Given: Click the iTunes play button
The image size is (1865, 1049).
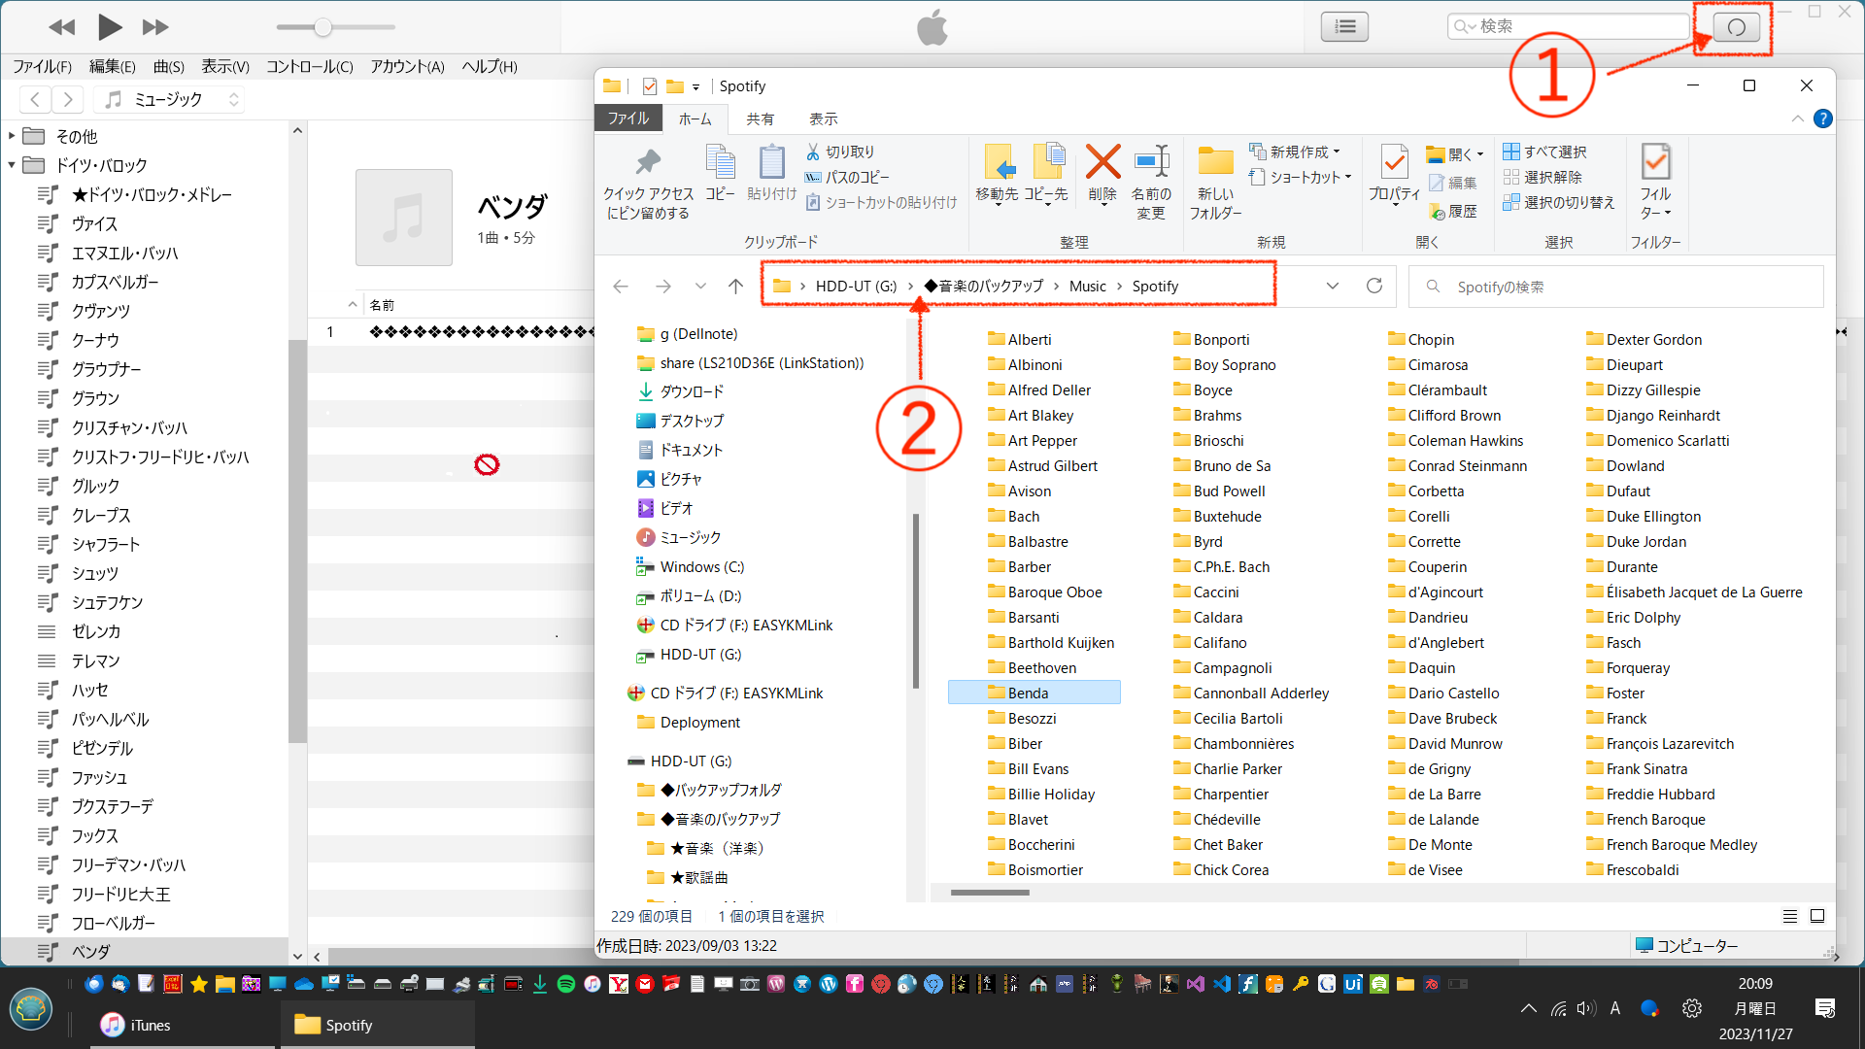Looking at the screenshot, I should [x=110, y=27].
